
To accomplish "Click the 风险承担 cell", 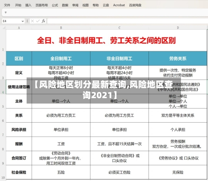I will (19, 130).
